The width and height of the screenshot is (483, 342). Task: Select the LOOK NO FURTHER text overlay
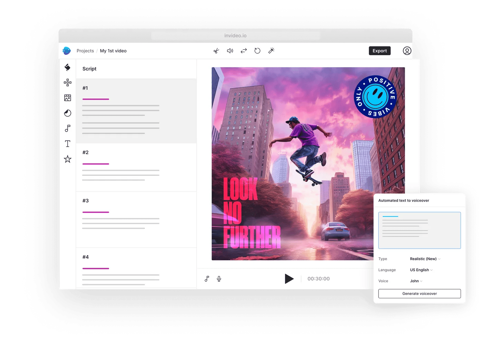252,213
